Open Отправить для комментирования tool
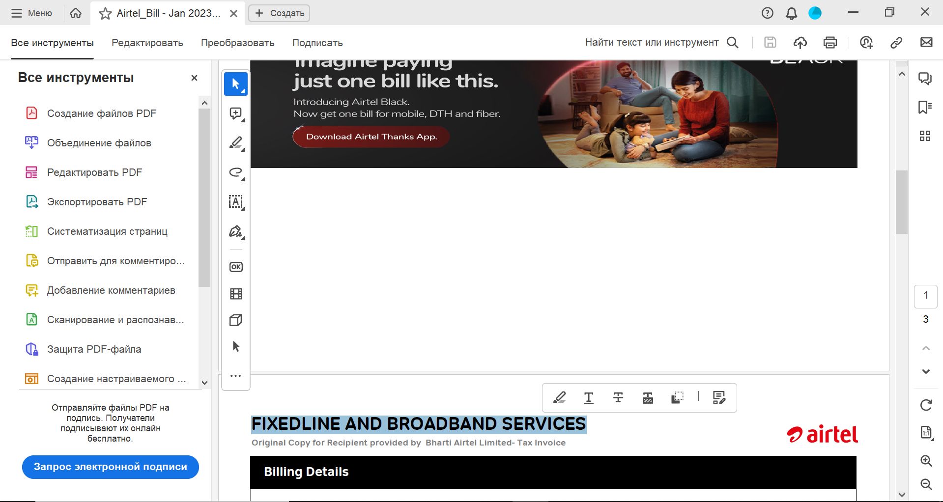The width and height of the screenshot is (943, 502). pyautogui.click(x=105, y=261)
